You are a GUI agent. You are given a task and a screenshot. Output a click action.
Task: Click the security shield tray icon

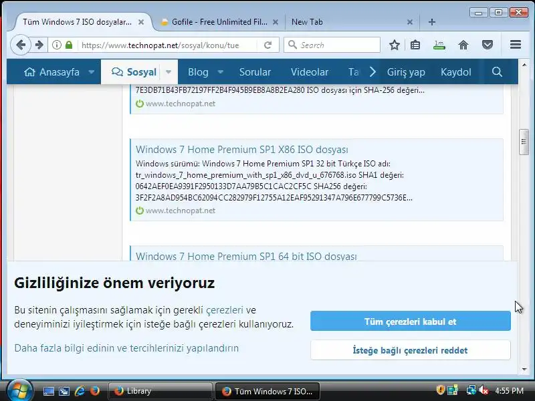441,390
